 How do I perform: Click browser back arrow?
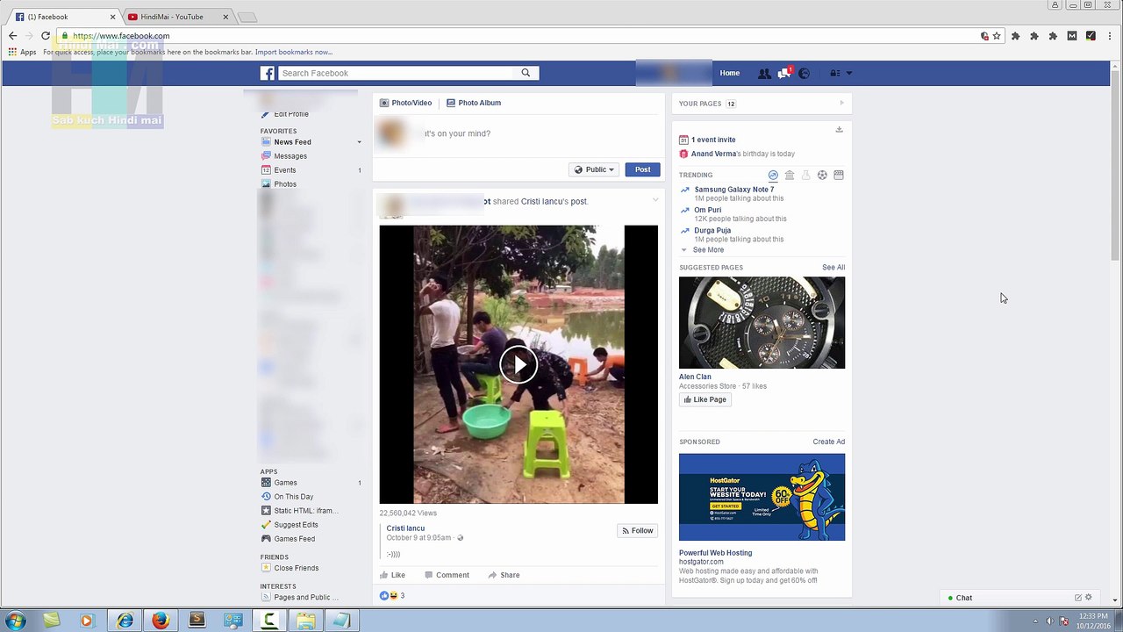[12, 36]
